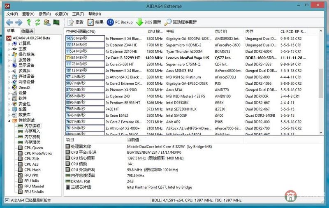Select the 软件 tree icon

coord(14,98)
